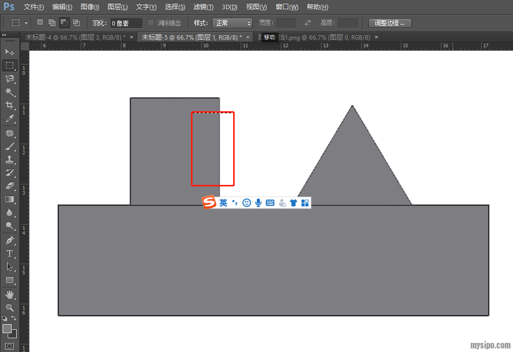Viewport: 513px width, 352px height.
Task: Expand the toolbox with double-arrow
Action: tap(4, 35)
